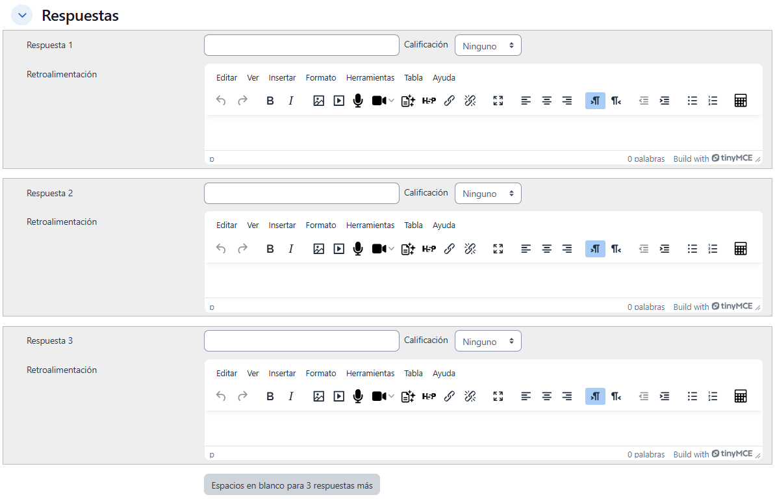The image size is (775, 499).
Task: Open Tabla menu in Respuesta 2 editor
Action: click(413, 225)
